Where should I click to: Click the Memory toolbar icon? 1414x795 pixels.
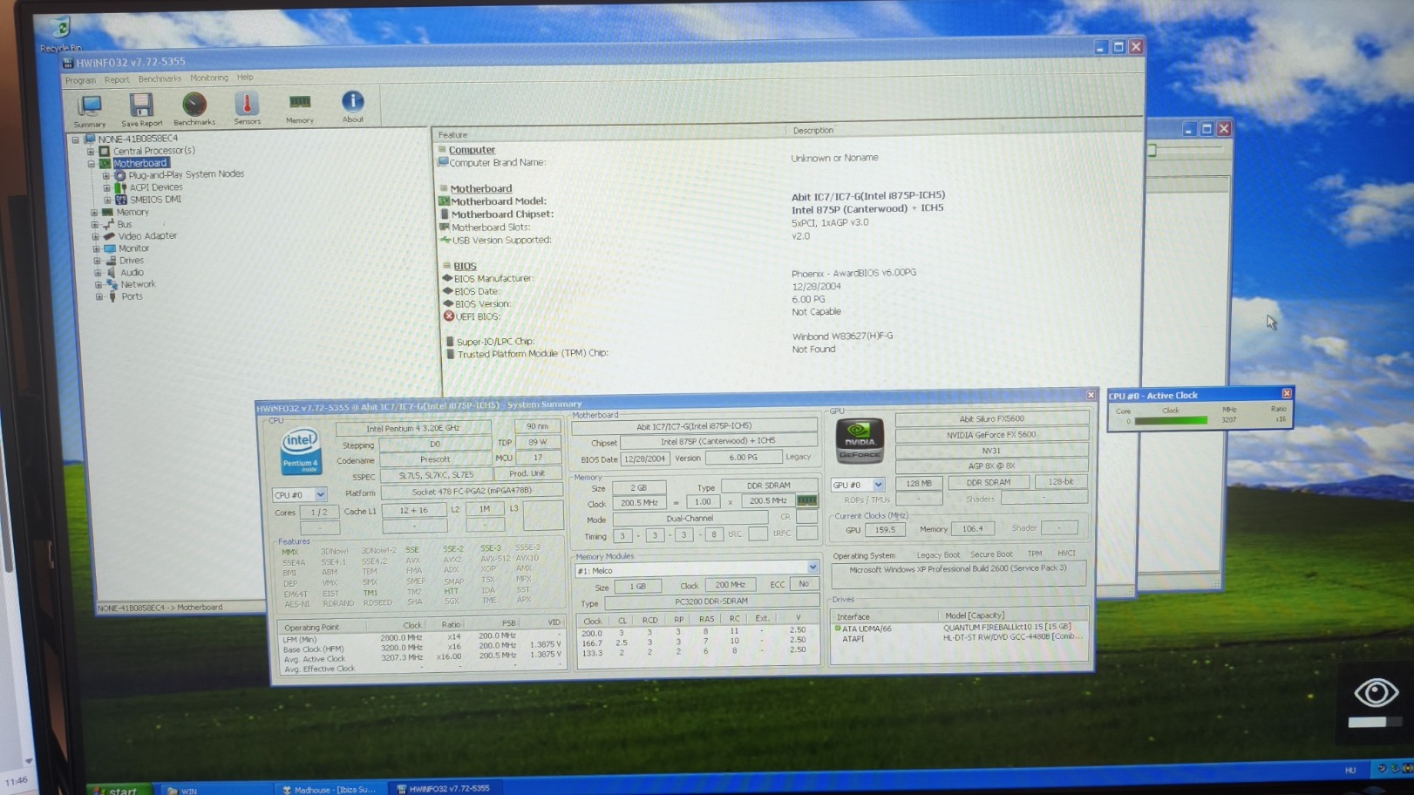pyautogui.click(x=300, y=108)
